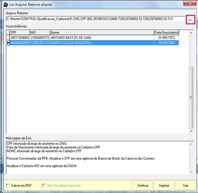The image size is (198, 193).
Task: Enable the Salvar em PDF checkbox
Action: coord(8,186)
